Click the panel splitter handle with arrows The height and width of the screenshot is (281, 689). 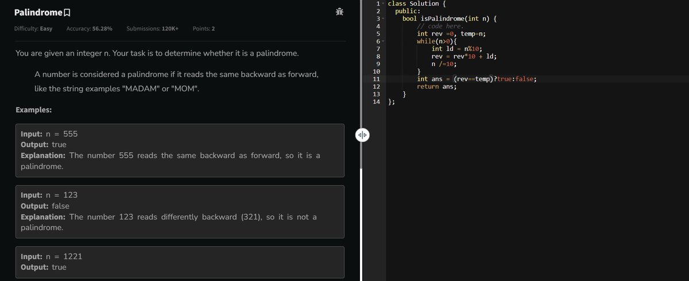(x=362, y=136)
